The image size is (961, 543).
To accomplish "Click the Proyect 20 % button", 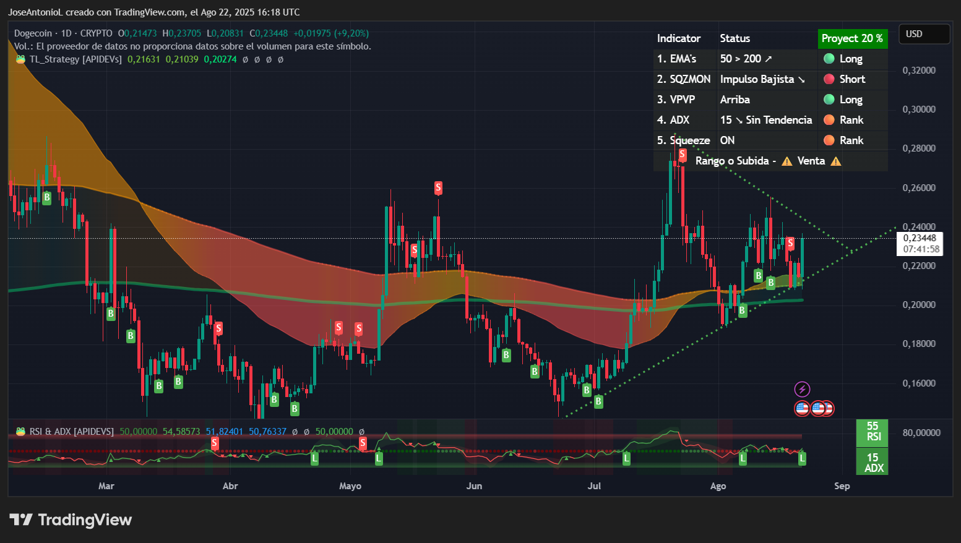I will (853, 38).
